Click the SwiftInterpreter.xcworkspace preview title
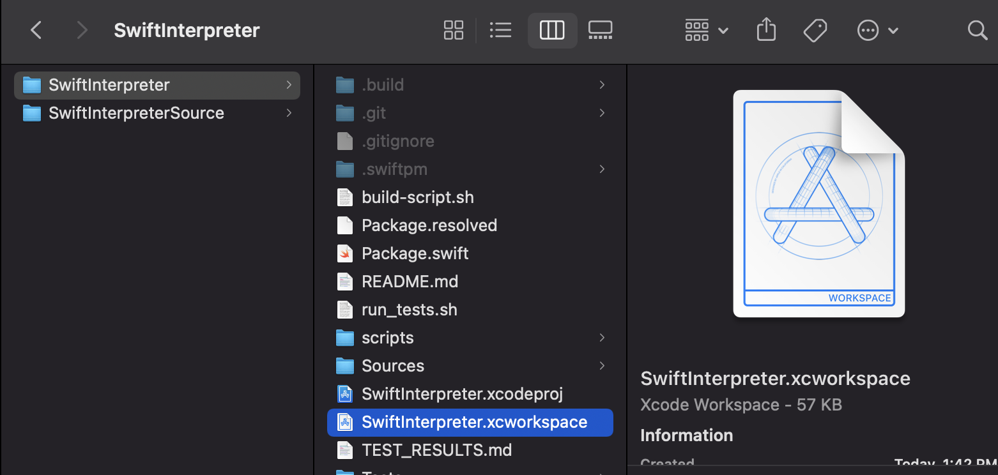The width and height of the screenshot is (998, 475). pyautogui.click(x=775, y=379)
